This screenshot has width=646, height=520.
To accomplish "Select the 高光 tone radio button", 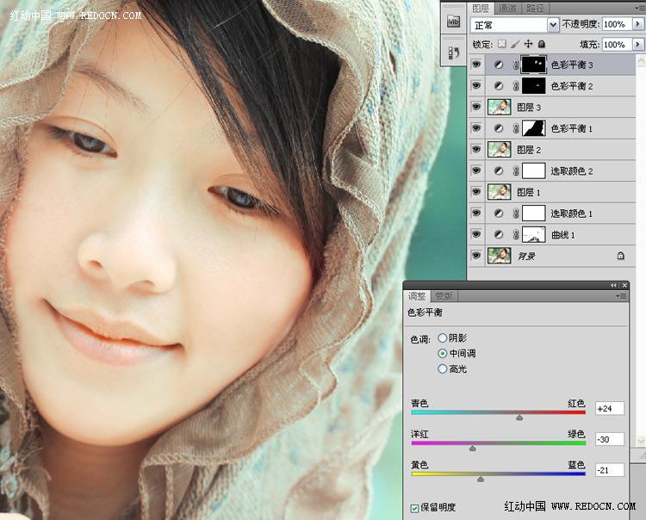I will 443,368.
